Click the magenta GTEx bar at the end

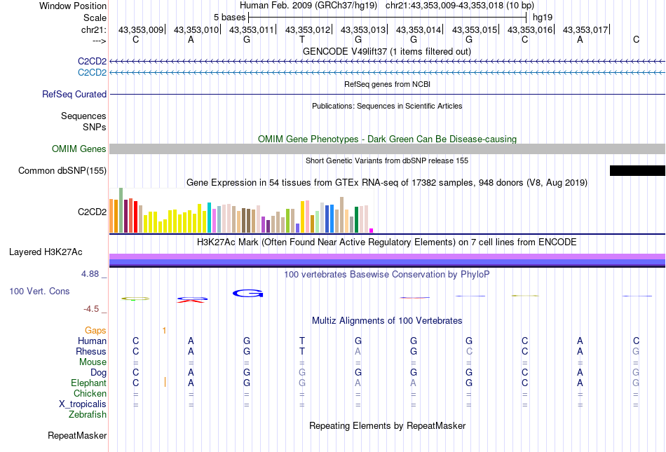[x=372, y=231]
